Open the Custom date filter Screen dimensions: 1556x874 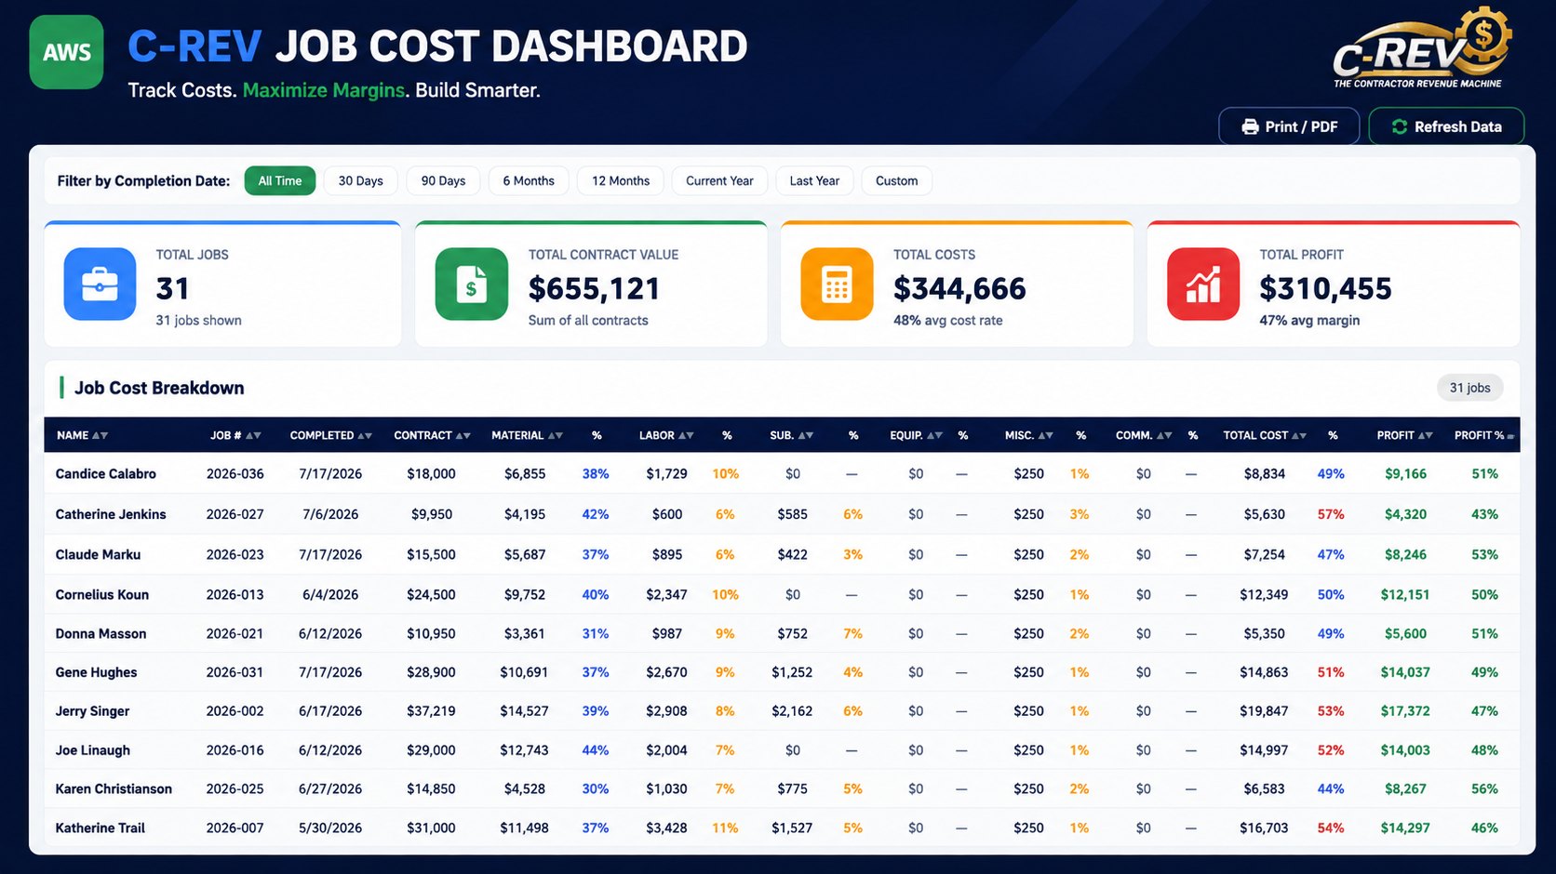(896, 181)
